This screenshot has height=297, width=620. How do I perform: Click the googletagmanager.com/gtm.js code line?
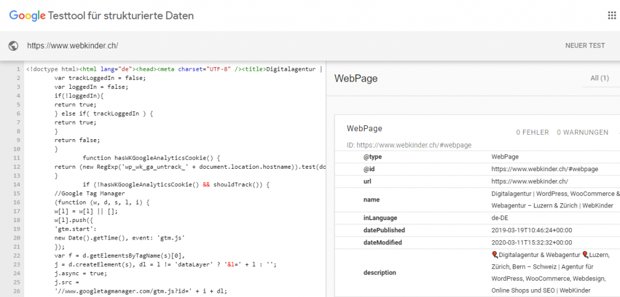tap(140, 292)
